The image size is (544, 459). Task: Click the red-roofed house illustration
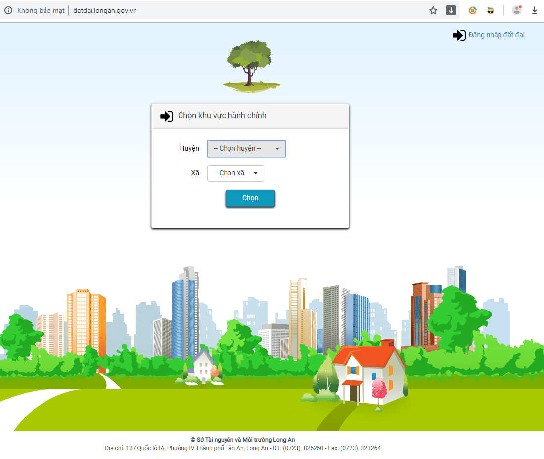[x=369, y=373]
